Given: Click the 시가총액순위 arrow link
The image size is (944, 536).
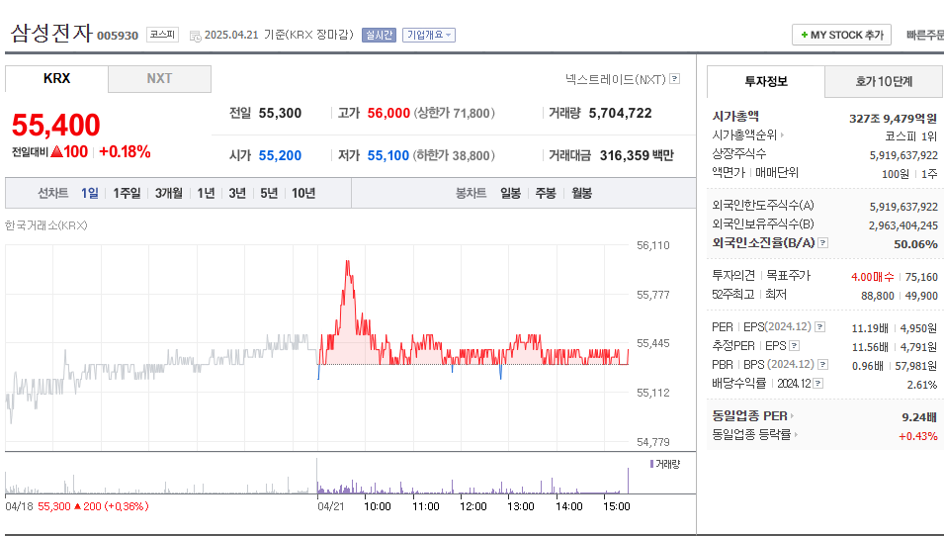Looking at the screenshot, I should (x=782, y=134).
